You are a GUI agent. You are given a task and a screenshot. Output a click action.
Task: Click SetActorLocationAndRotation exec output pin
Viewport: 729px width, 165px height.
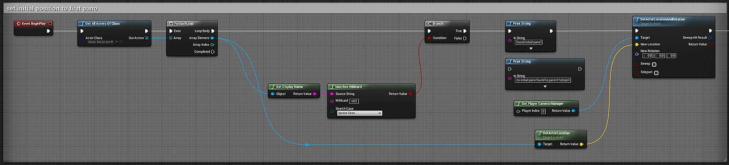click(710, 31)
